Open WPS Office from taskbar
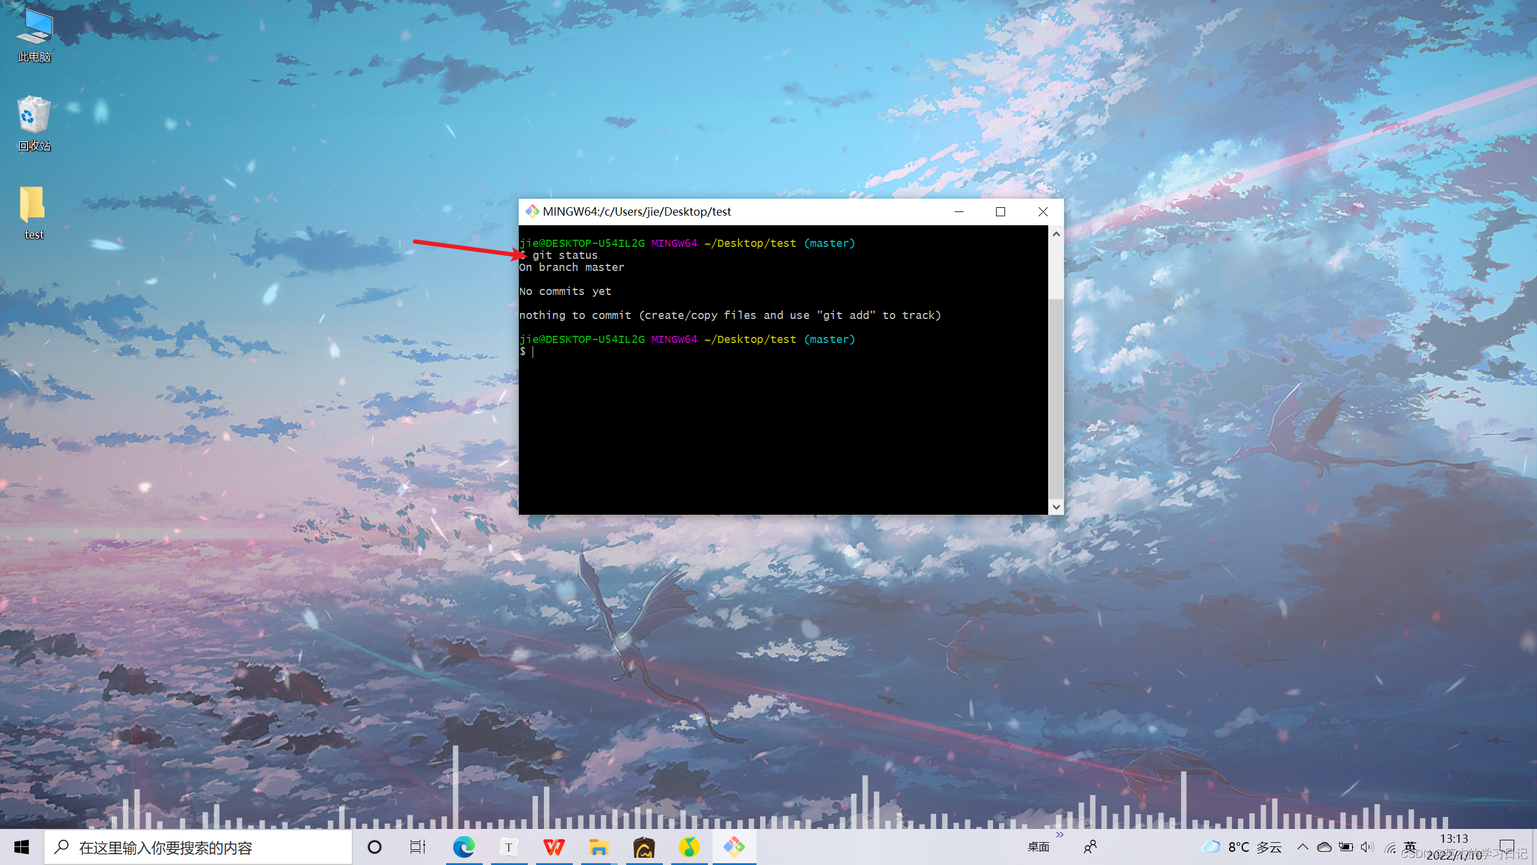 pos(554,847)
